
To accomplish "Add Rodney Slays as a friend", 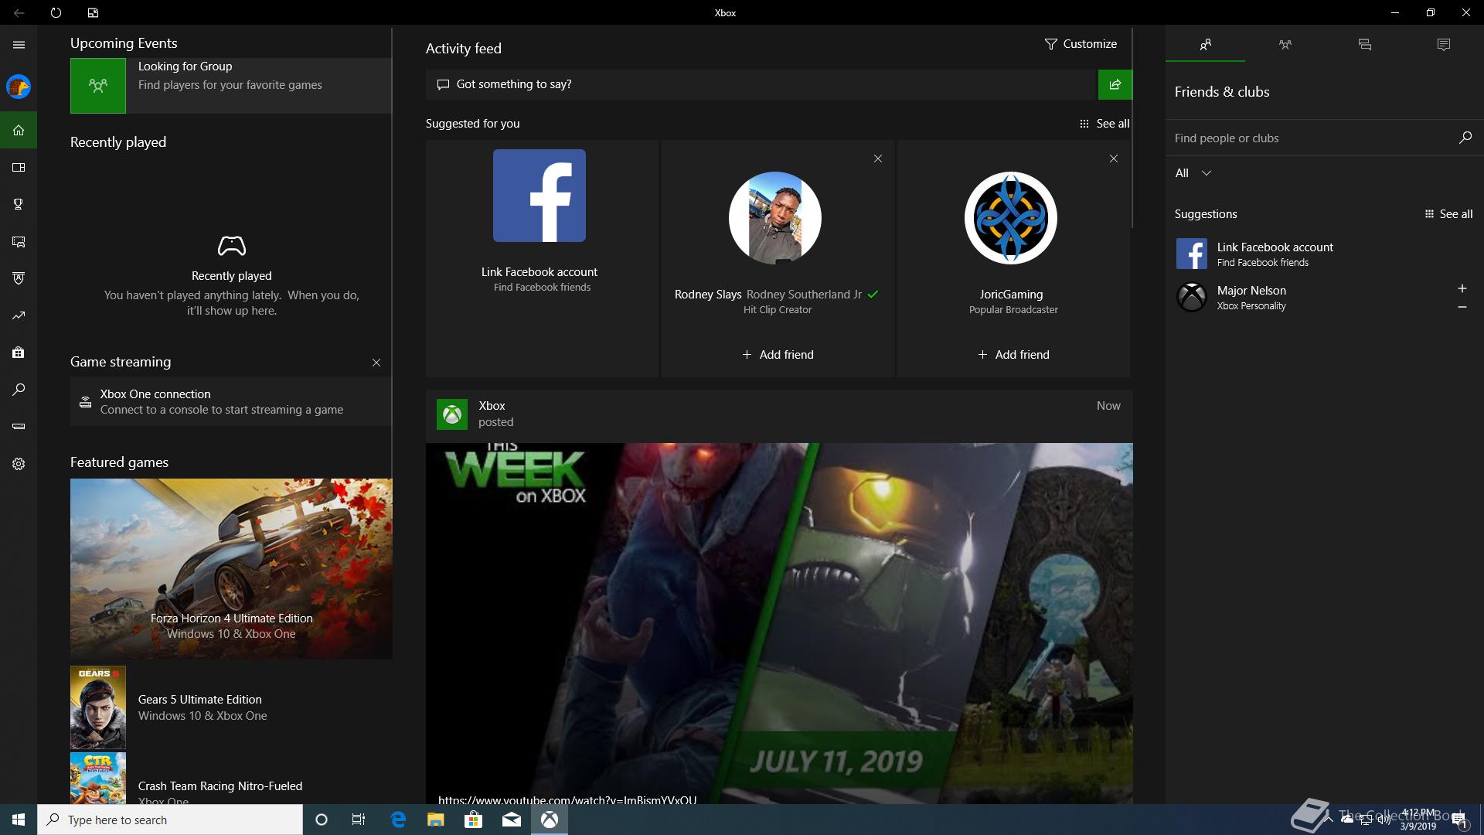I will click(x=778, y=355).
